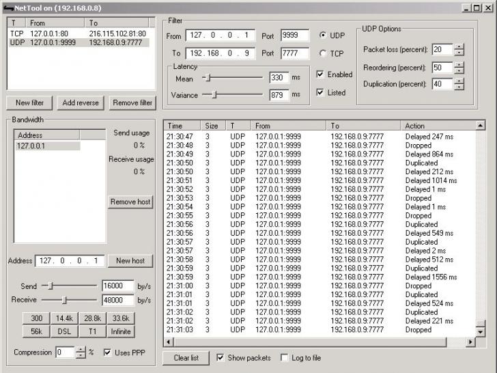Select the log row at 21:30:47
This screenshot has height=373, width=497.
[x=319, y=137]
